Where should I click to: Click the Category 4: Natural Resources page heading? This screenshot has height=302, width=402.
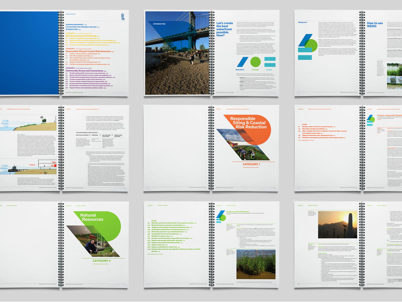point(238,212)
